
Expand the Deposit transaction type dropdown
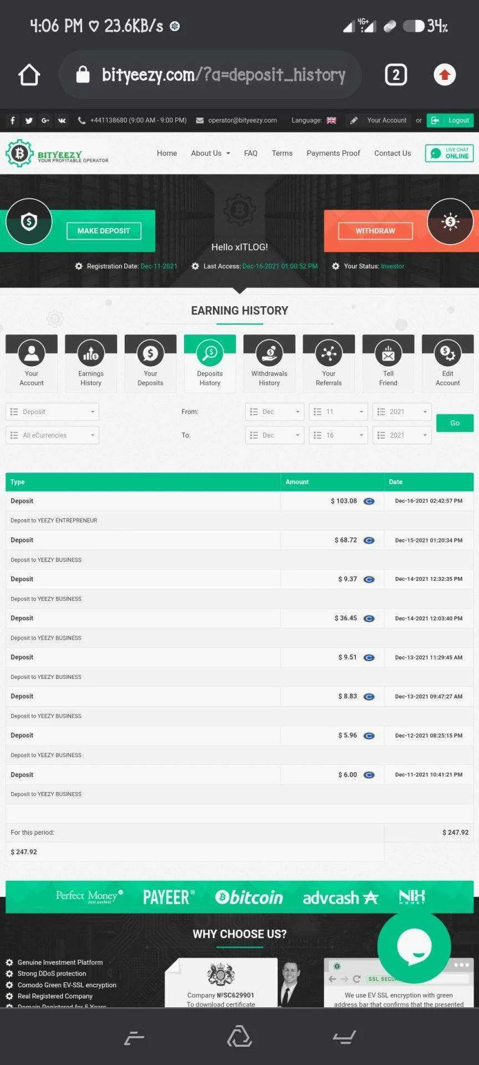53,412
